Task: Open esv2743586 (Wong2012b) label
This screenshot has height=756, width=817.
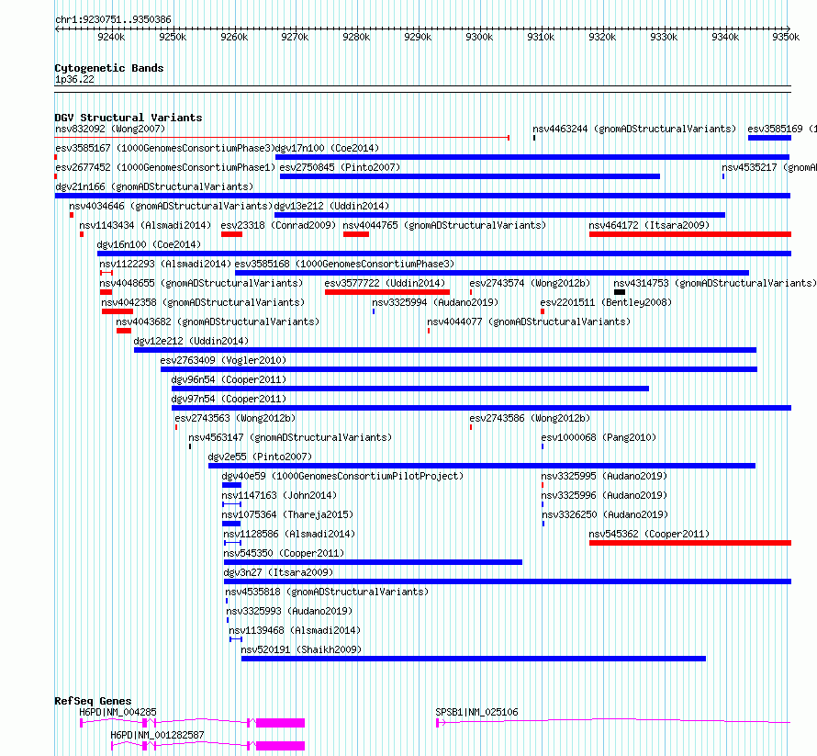Action: click(530, 418)
